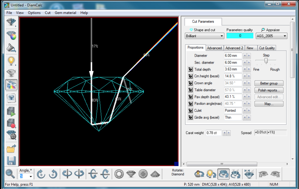The height and width of the screenshot is (189, 299).
Task: Select the paint bucket tool
Action: 11,48
